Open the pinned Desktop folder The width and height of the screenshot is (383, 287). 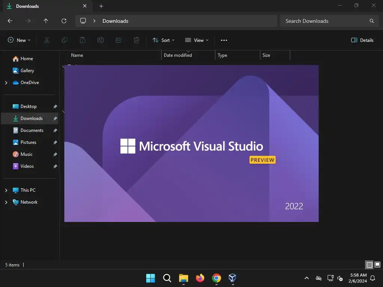(x=28, y=107)
